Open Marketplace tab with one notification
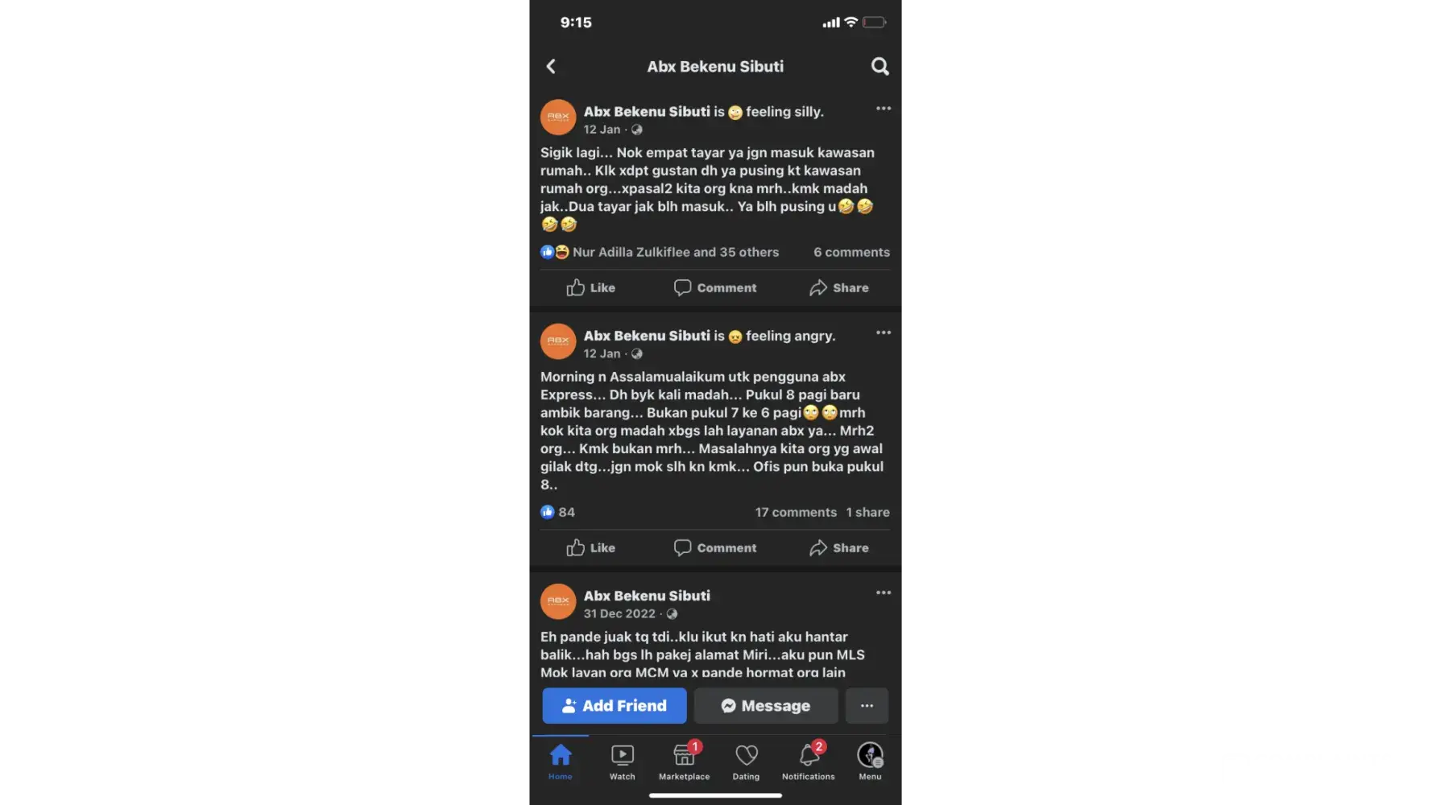1432x805 pixels. pyautogui.click(x=684, y=762)
